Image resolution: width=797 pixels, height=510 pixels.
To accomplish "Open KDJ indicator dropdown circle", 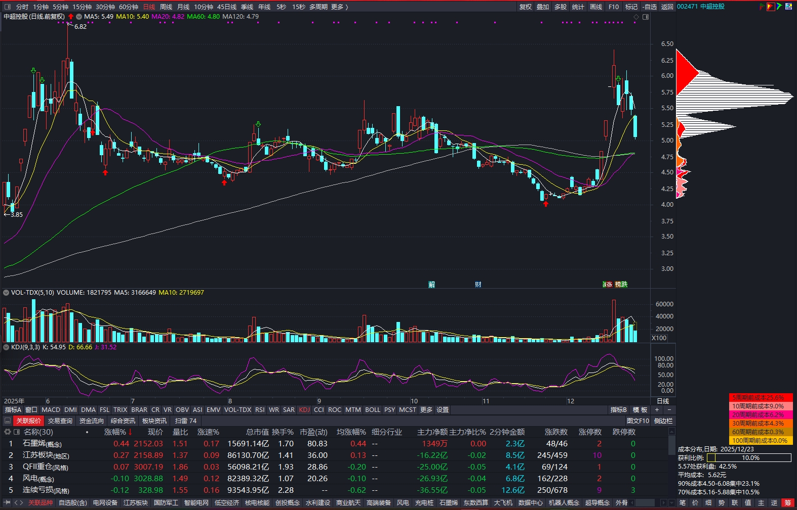I will [x=6, y=347].
